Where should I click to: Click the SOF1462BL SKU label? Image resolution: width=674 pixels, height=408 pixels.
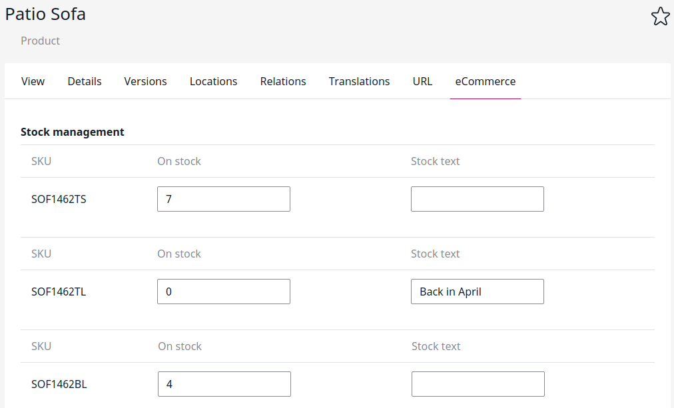click(59, 384)
